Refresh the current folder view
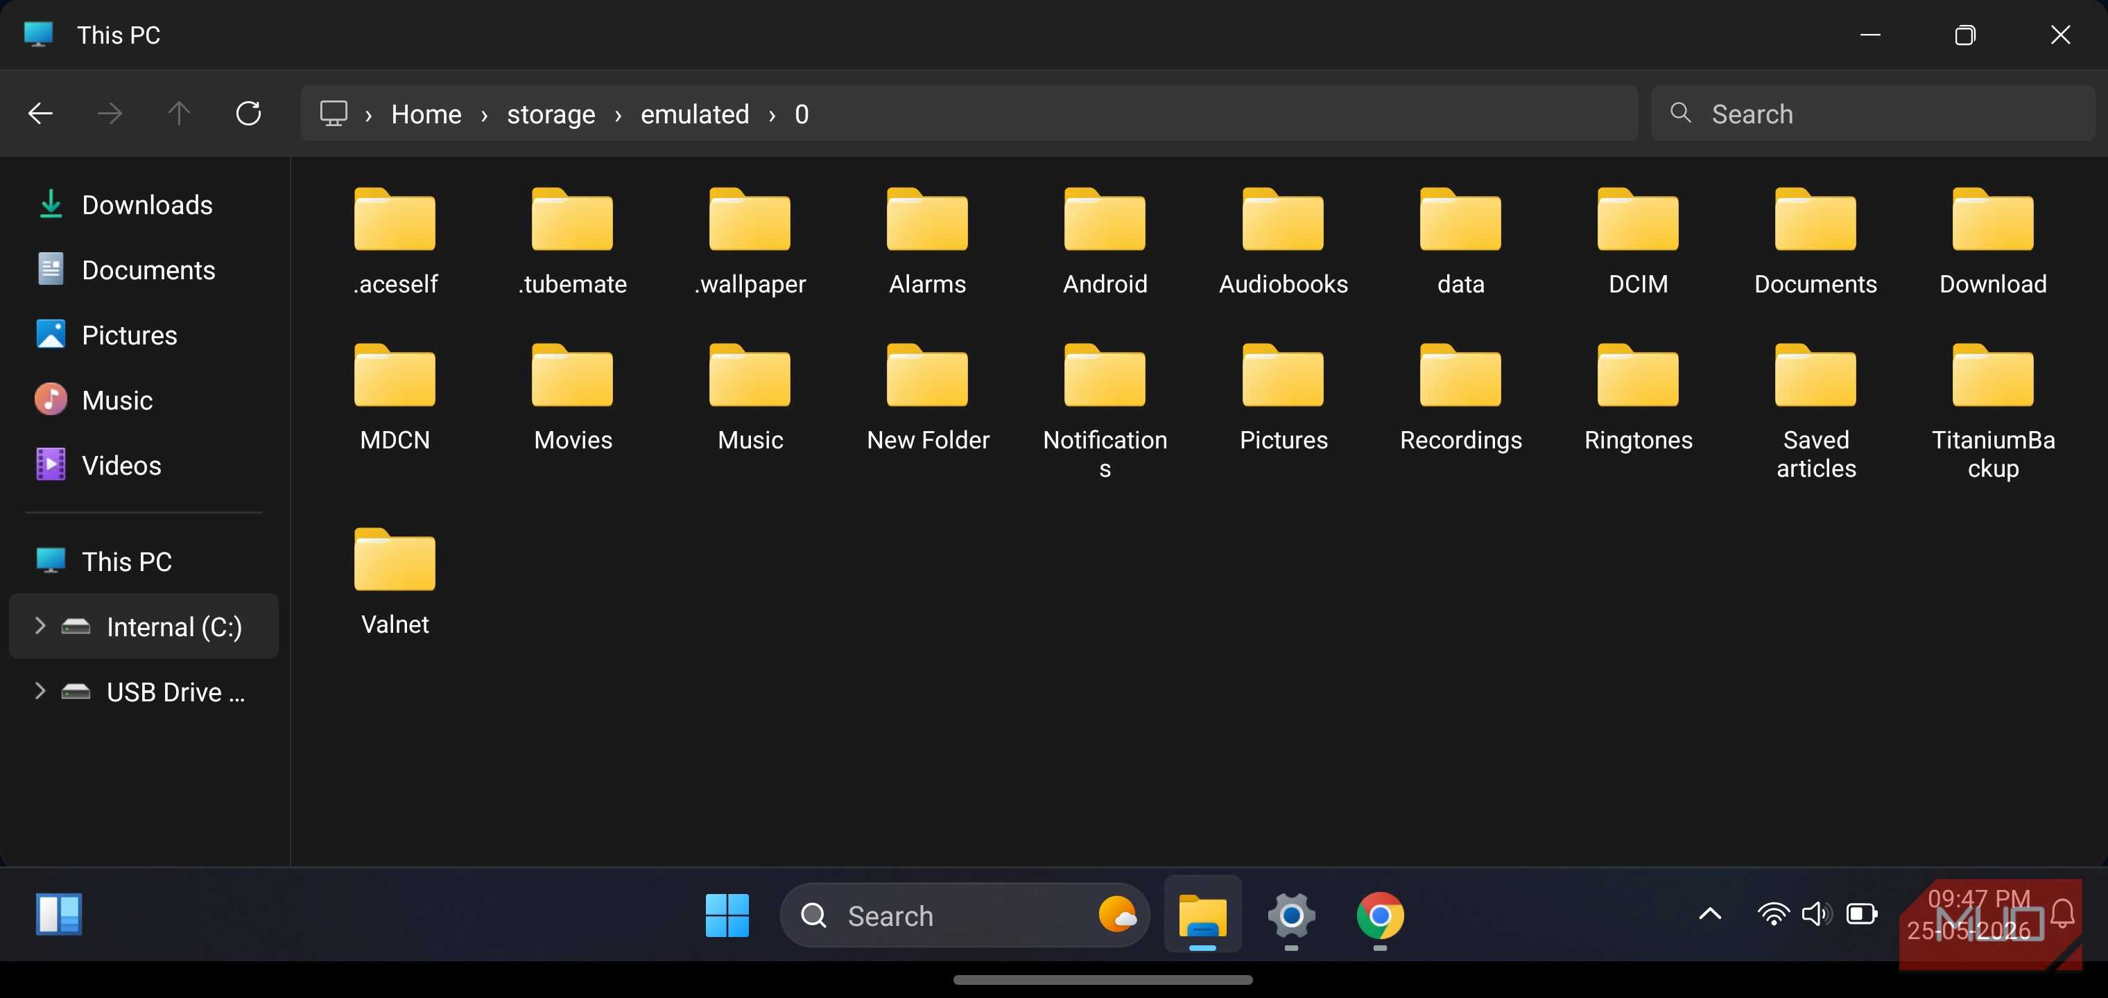The width and height of the screenshot is (2108, 998). (x=249, y=113)
